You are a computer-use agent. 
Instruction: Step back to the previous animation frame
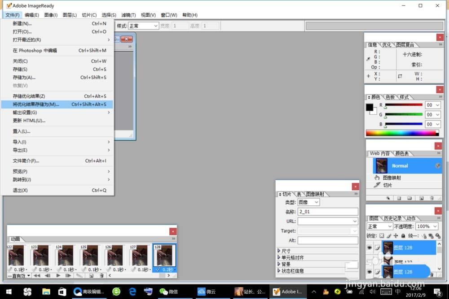[x=48, y=276]
